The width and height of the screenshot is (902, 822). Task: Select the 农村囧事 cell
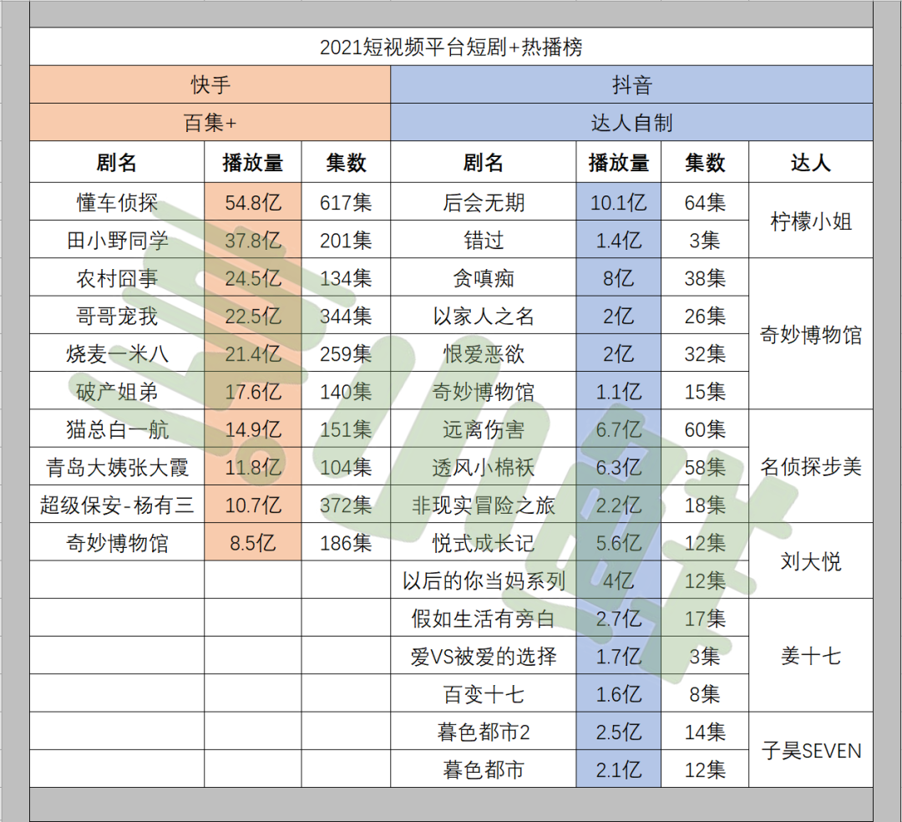117,278
